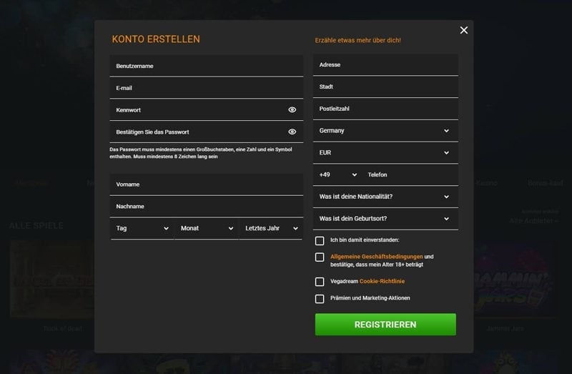Click the green Registrieren button
This screenshot has height=374, width=572.
point(385,325)
